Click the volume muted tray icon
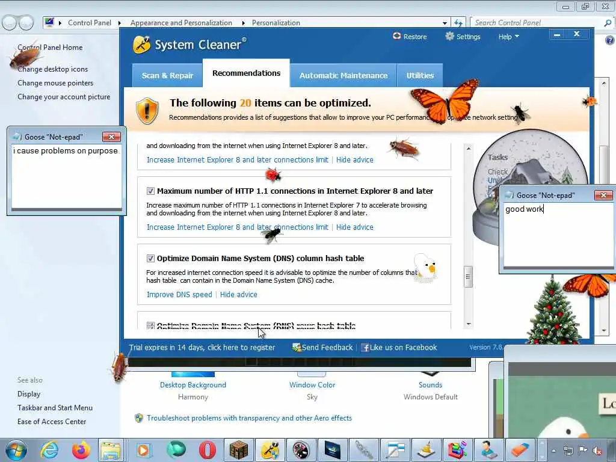Image resolution: width=616 pixels, height=462 pixels. [x=597, y=451]
